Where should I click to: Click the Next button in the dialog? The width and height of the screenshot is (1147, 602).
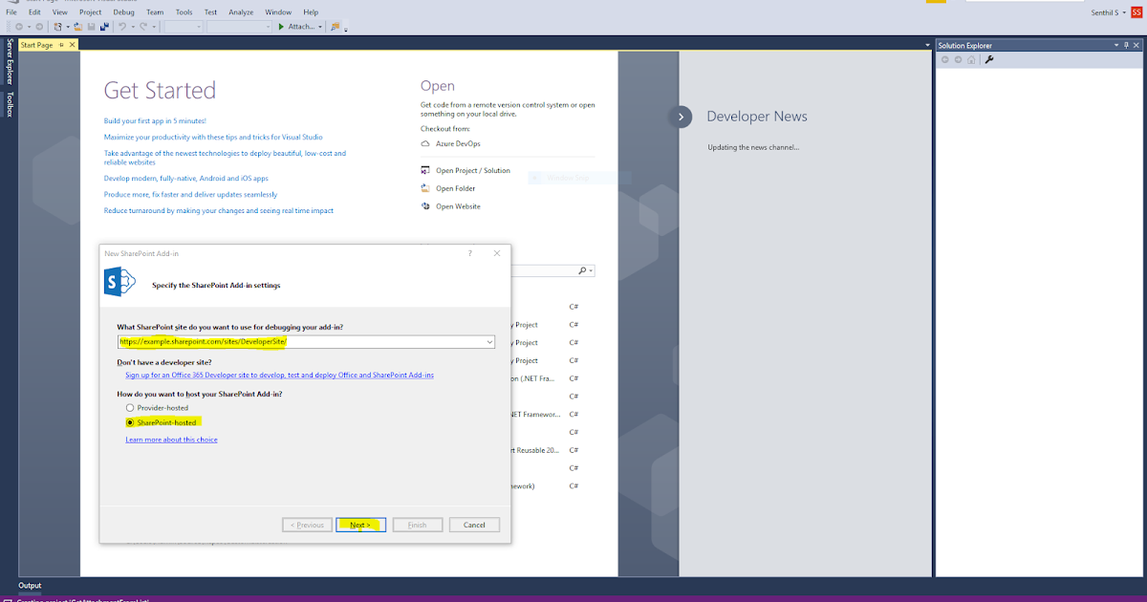(360, 524)
